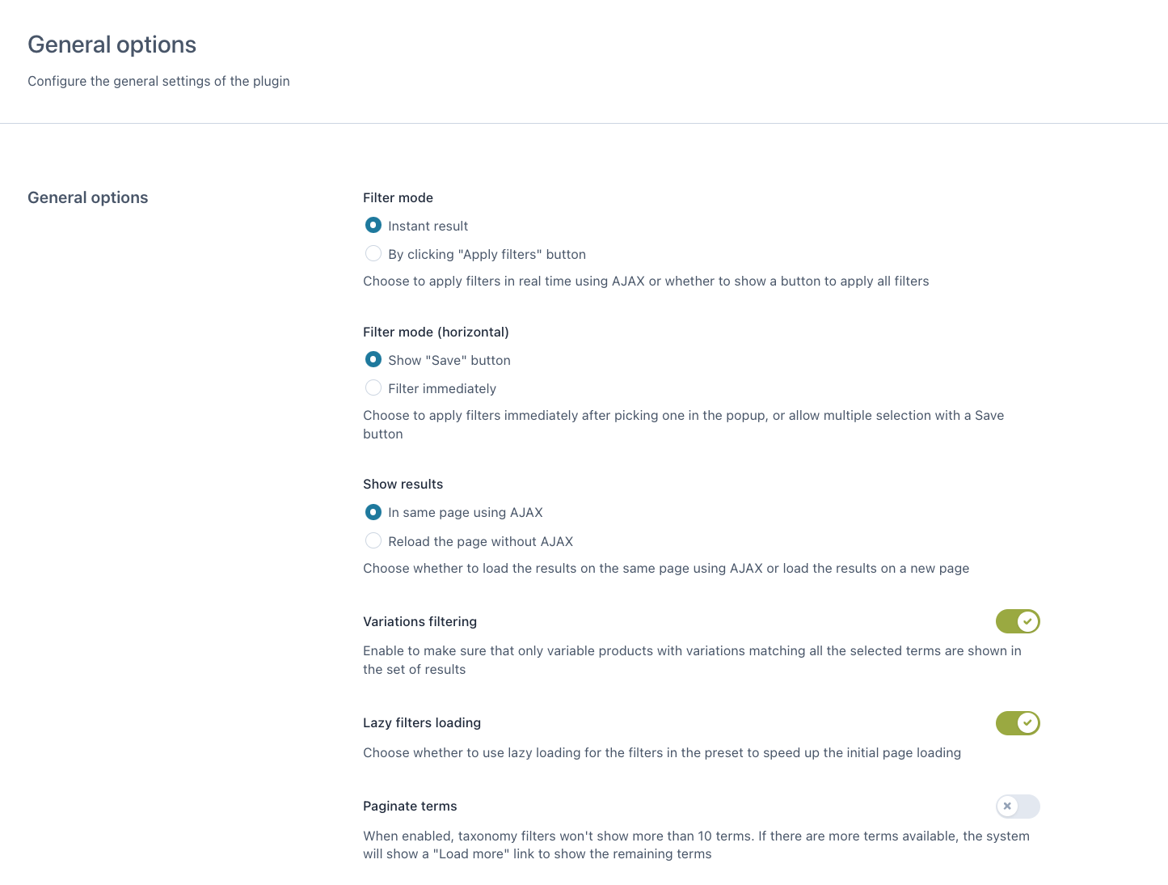Choose the 'Show "Save" button' radio circle
This screenshot has height=885, width=1168.
373,359
